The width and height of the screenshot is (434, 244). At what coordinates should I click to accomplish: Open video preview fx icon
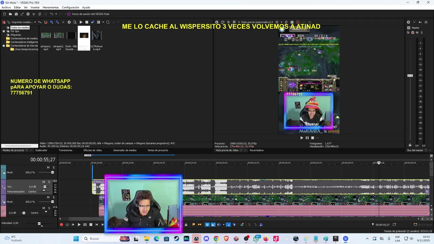229,22
